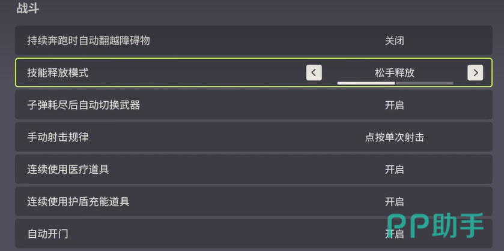Select the 连续使用护盾充能道具 setting label
Screen dimensions: 504x251
[78, 202]
